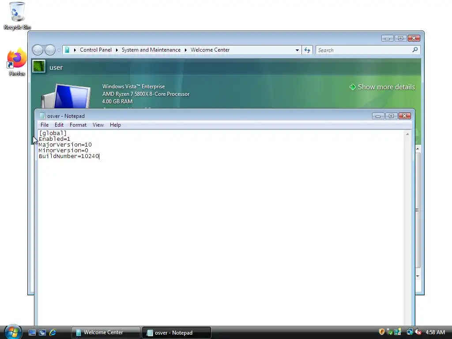Launch Internet Explorer from Quick Launch
452x339 pixels.
click(x=53, y=332)
